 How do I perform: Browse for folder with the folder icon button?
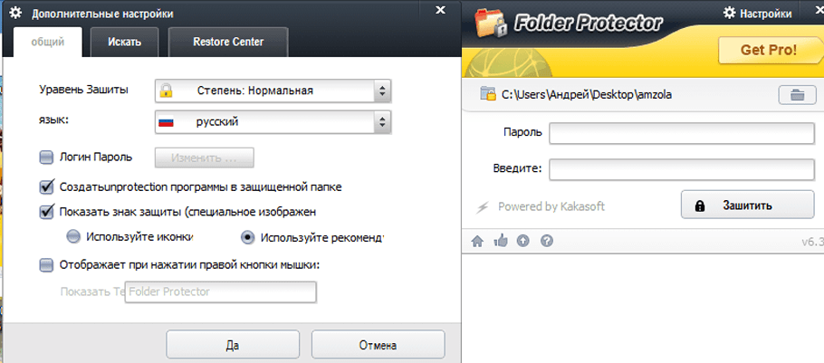tap(797, 96)
